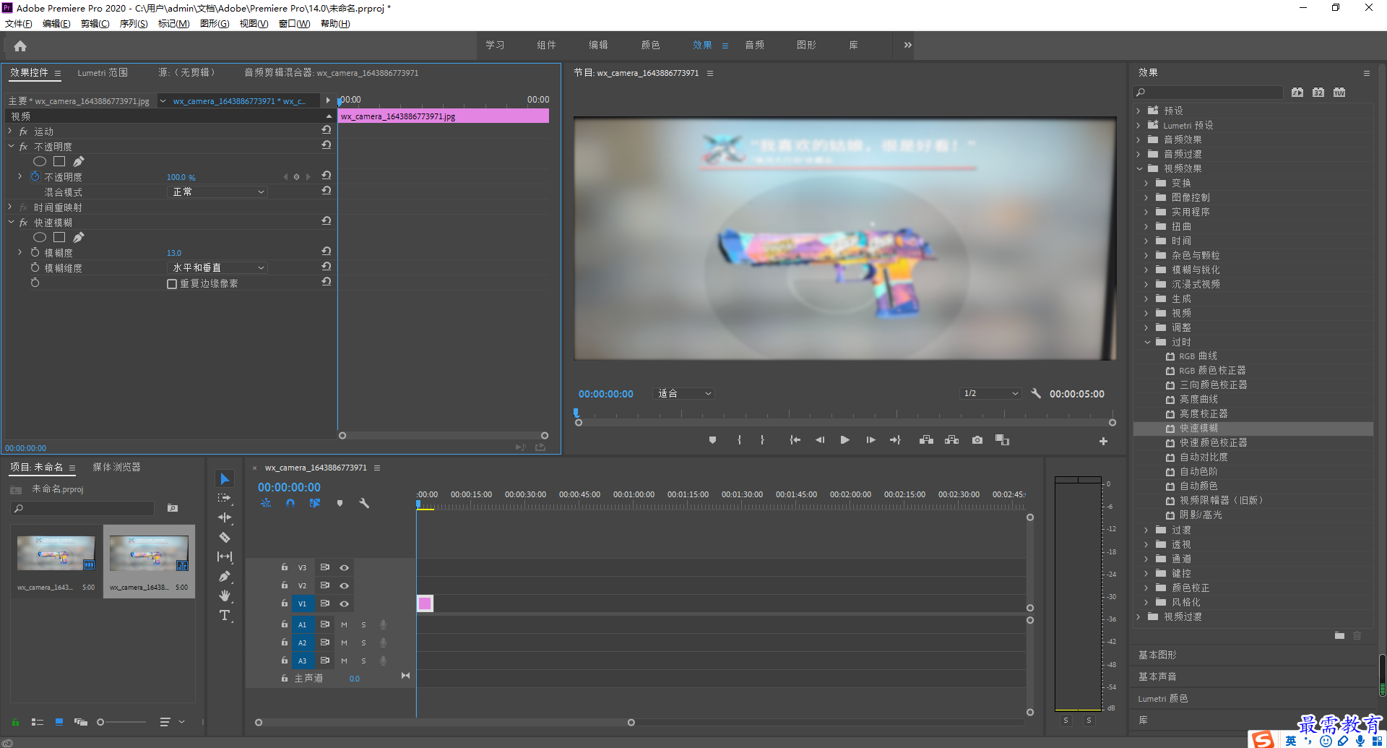Expand the Blur & Sharpen folder
Viewport: 1387px width, 748px height.
pyautogui.click(x=1146, y=270)
